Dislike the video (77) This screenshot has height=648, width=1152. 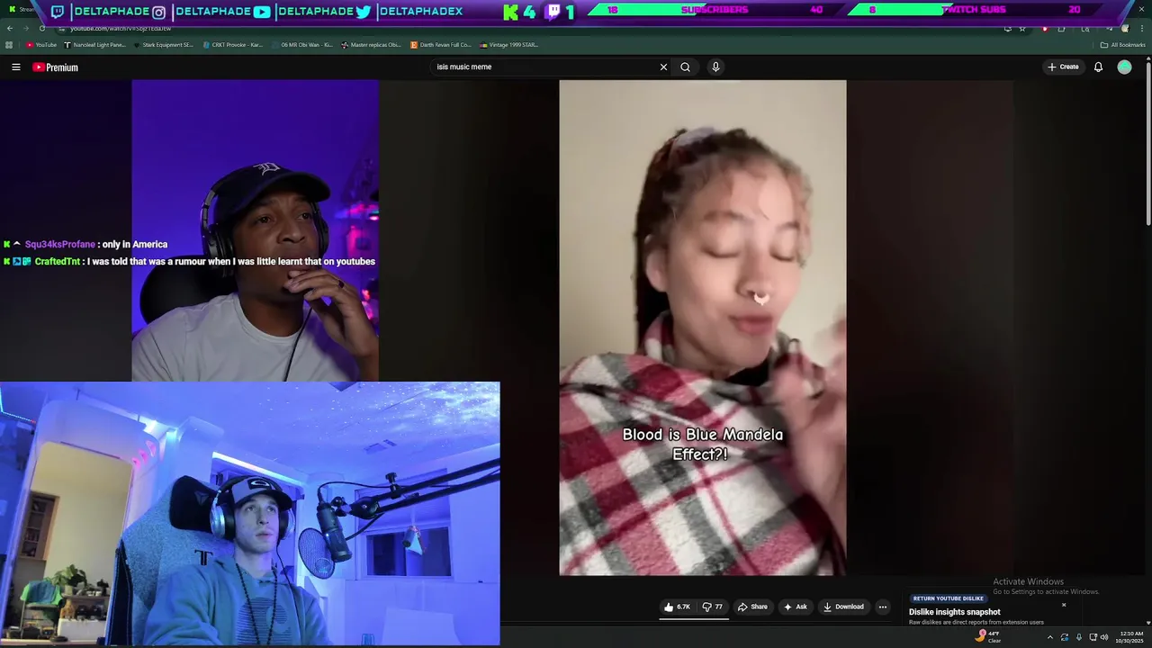[x=712, y=607]
